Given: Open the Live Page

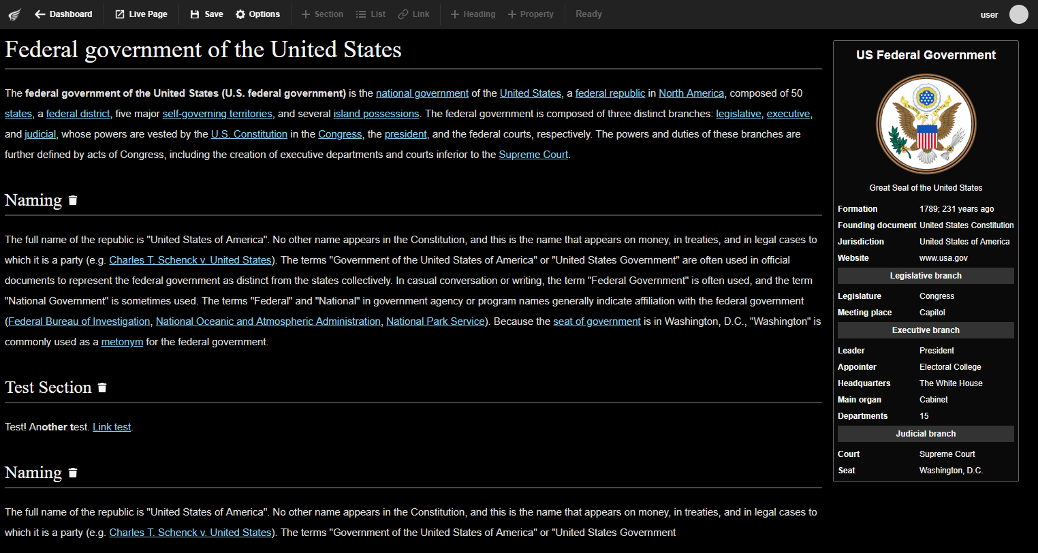Looking at the screenshot, I should [141, 14].
